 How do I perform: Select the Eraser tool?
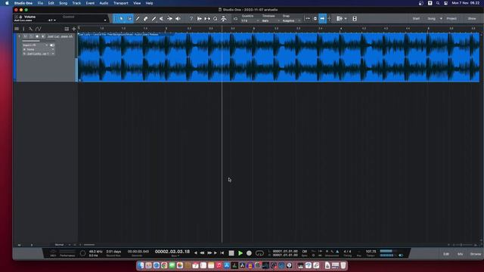[x=146, y=19]
